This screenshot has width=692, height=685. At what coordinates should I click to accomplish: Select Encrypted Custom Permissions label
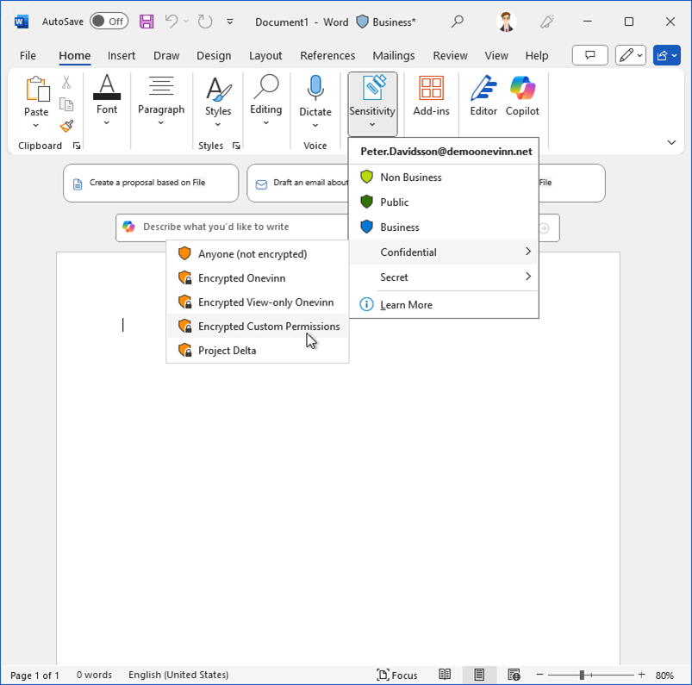[268, 327]
